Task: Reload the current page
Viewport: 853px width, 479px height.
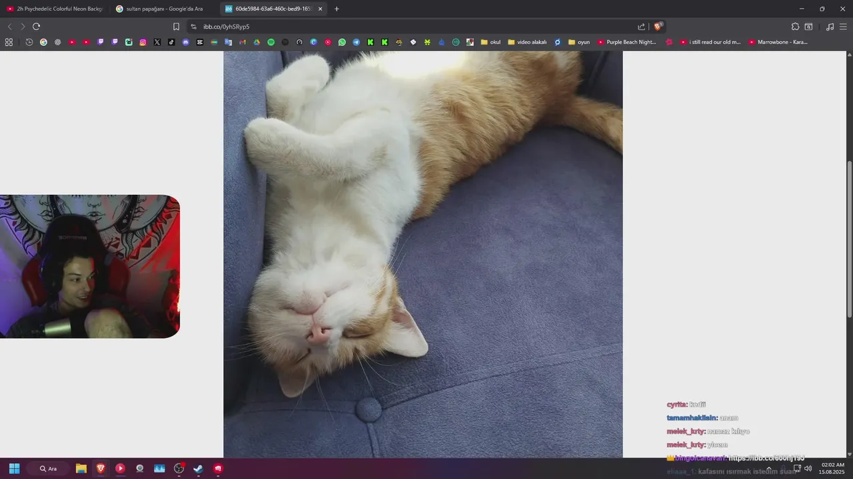Action: pos(36,27)
